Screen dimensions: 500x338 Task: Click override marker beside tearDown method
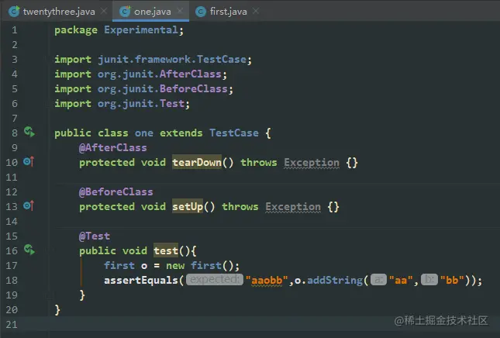[29, 162]
